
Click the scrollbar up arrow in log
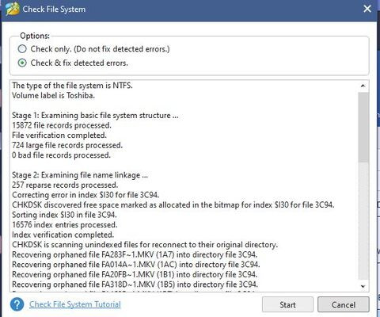coord(363,86)
